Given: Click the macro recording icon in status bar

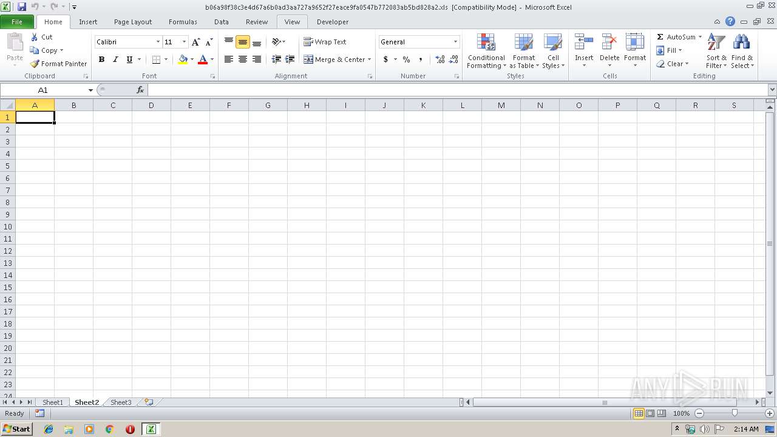Looking at the screenshot, I should click(x=39, y=413).
